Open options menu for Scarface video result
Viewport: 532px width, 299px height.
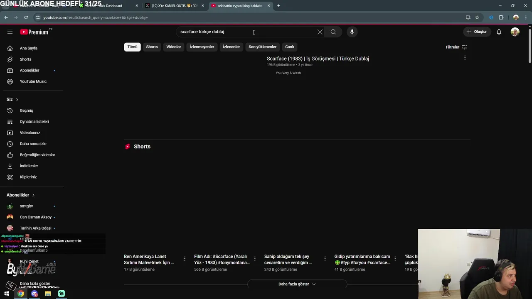click(465, 58)
